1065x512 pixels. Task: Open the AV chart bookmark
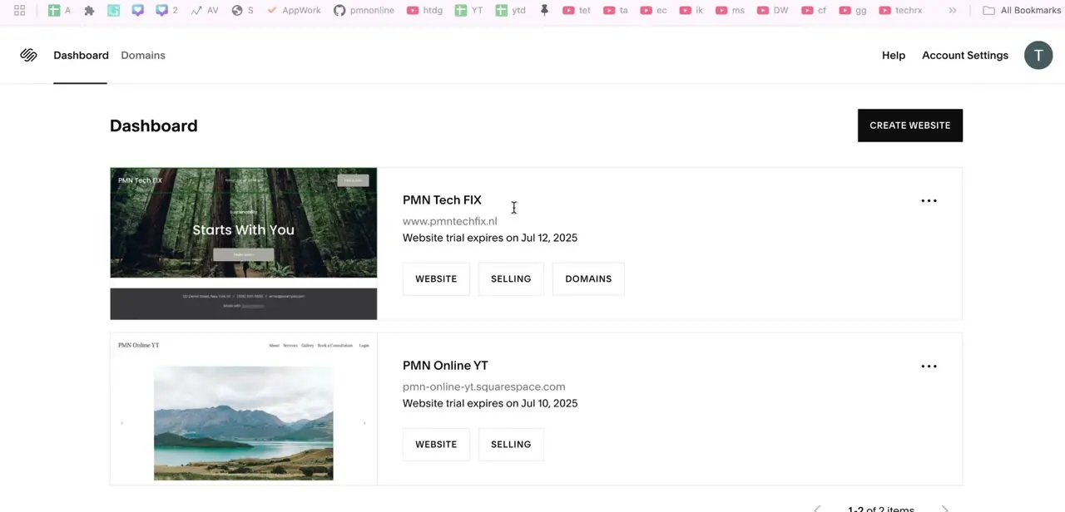click(x=205, y=10)
